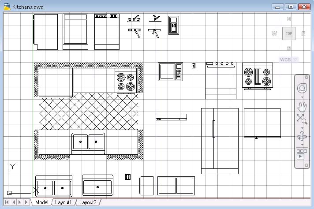Image resolution: width=314 pixels, height=209 pixels.
Task: Select the range block with control knobs
Action: point(221,81)
